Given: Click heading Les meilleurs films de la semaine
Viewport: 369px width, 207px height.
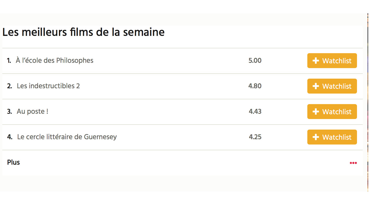Looking at the screenshot, I should (x=83, y=32).
